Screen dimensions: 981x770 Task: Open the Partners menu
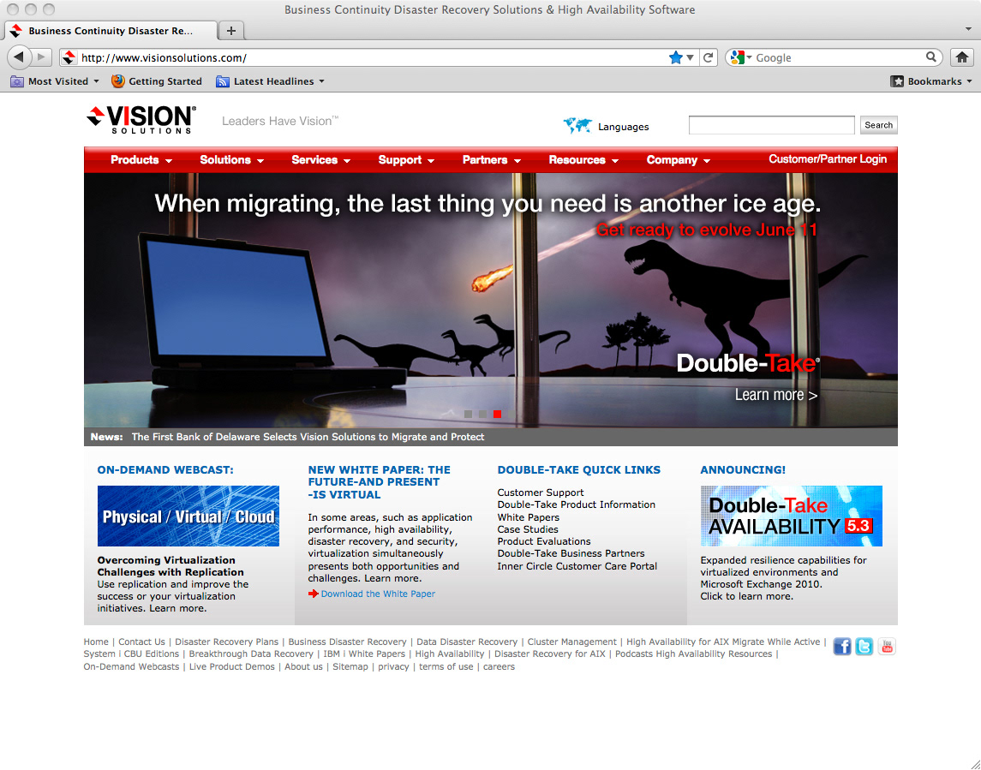coord(491,160)
